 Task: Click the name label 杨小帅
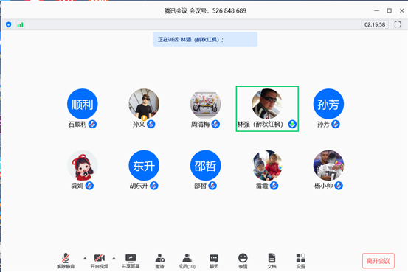323,186
